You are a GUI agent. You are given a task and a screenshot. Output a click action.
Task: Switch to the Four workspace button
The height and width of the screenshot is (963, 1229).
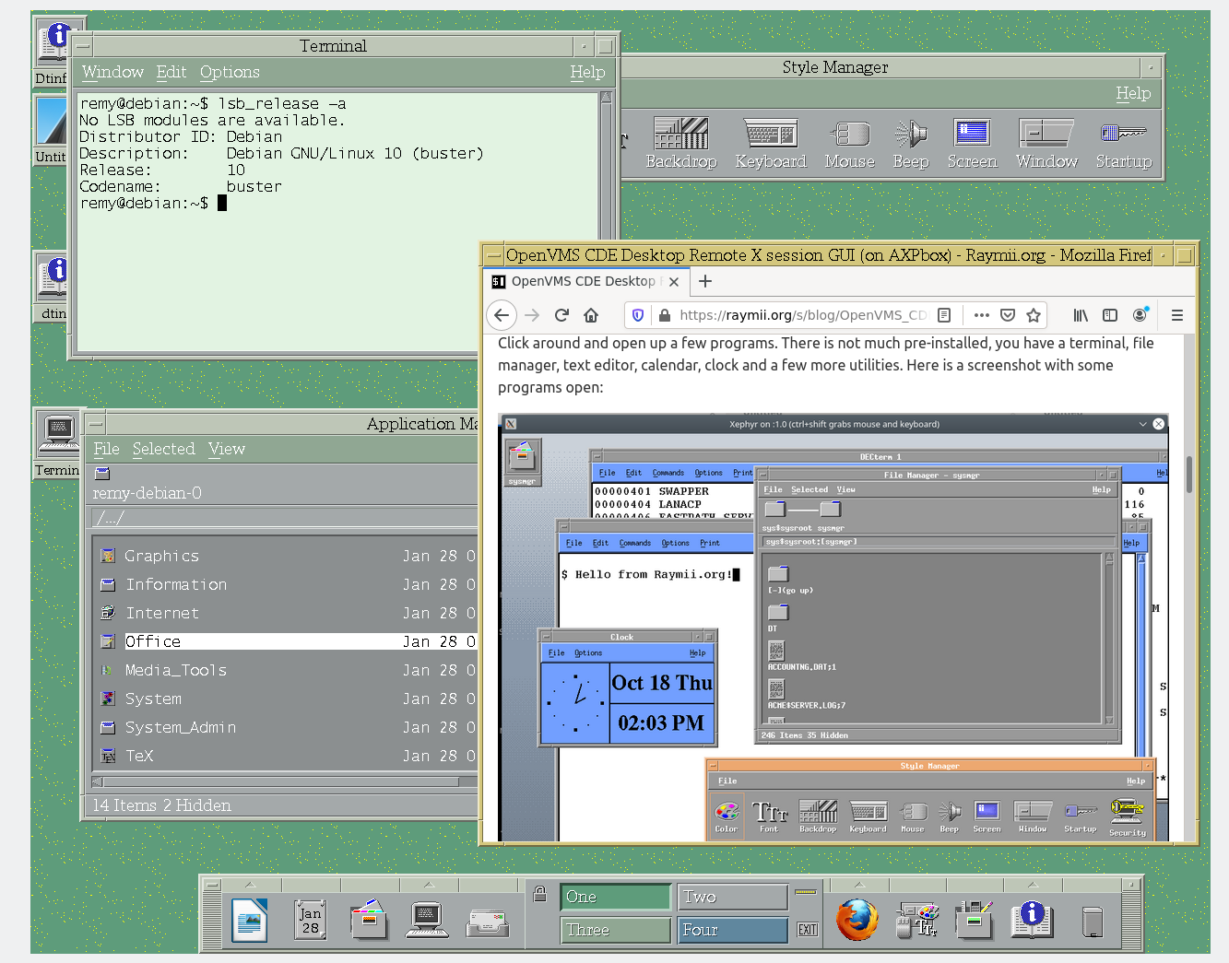point(732,930)
